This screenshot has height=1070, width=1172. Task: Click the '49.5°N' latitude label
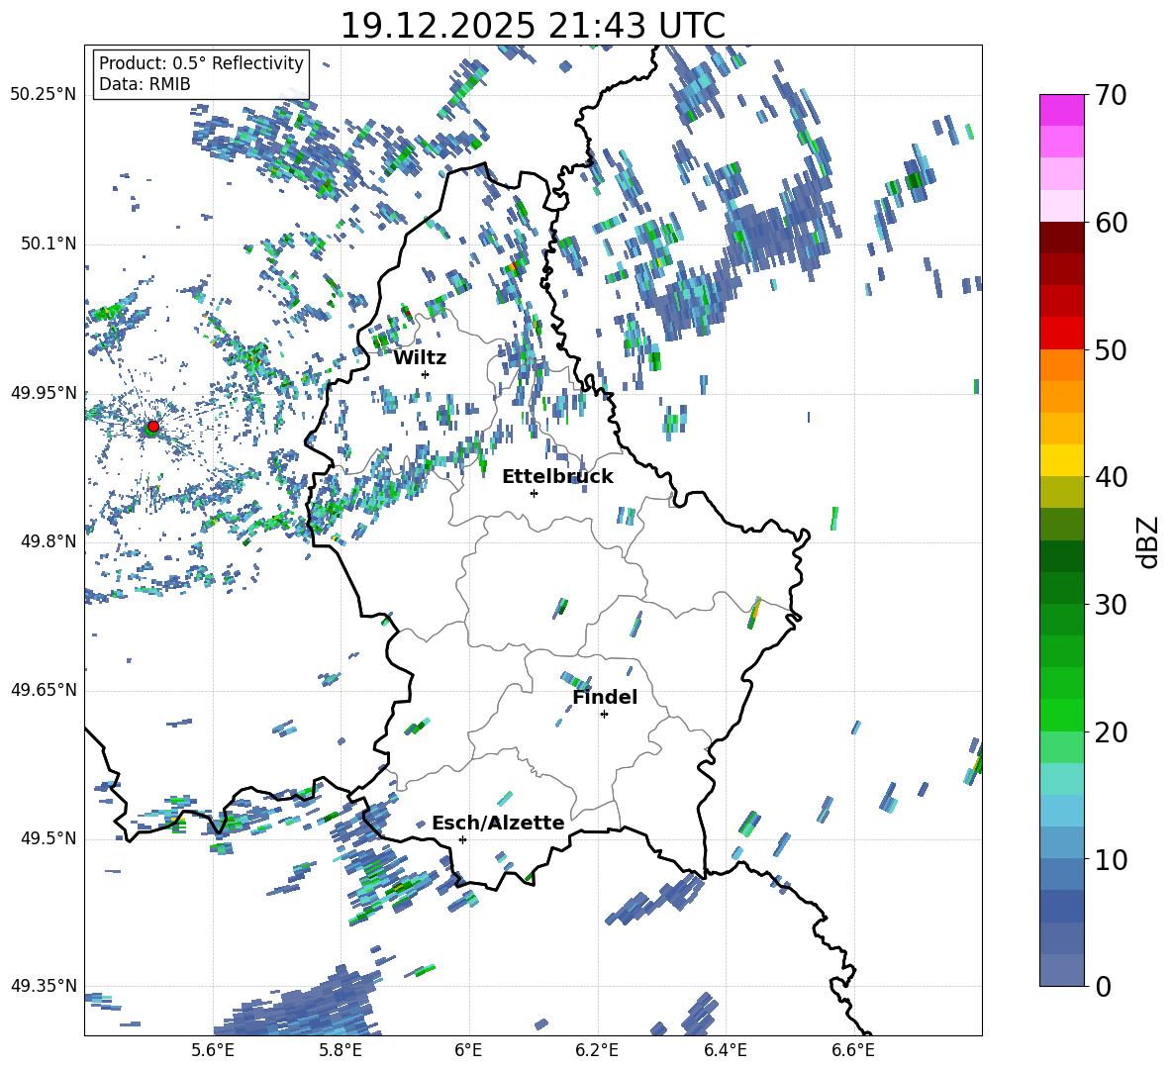[48, 838]
